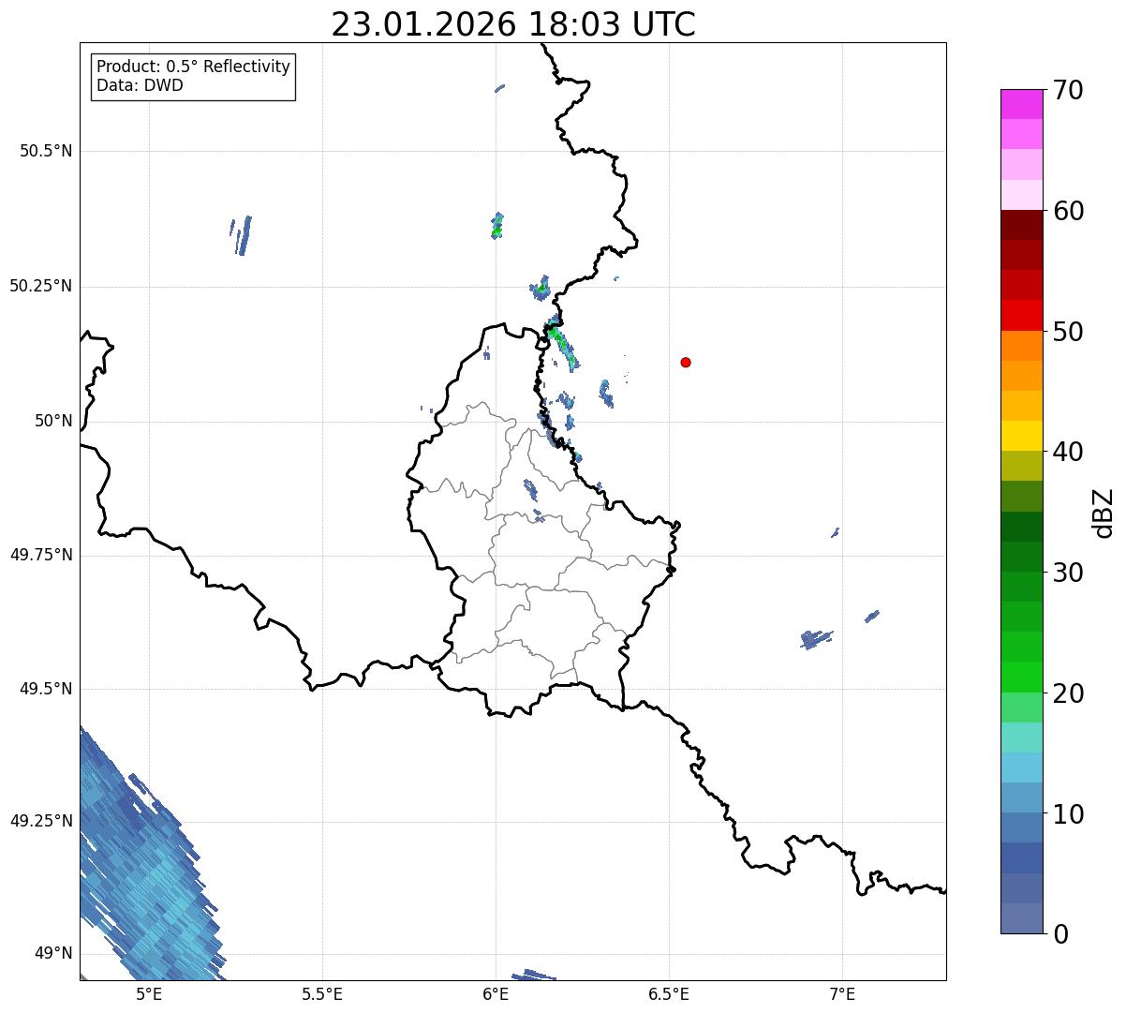
Task: Click the bright green colorbar segment at 20
Action: click(1021, 677)
